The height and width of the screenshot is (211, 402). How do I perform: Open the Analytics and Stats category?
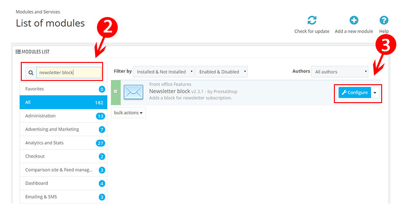[63, 143]
